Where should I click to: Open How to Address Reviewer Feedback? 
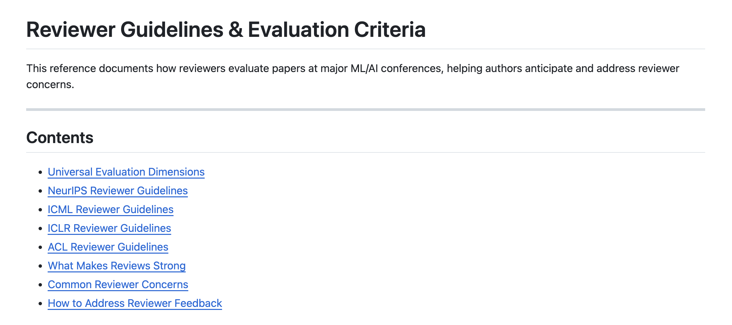tap(135, 303)
